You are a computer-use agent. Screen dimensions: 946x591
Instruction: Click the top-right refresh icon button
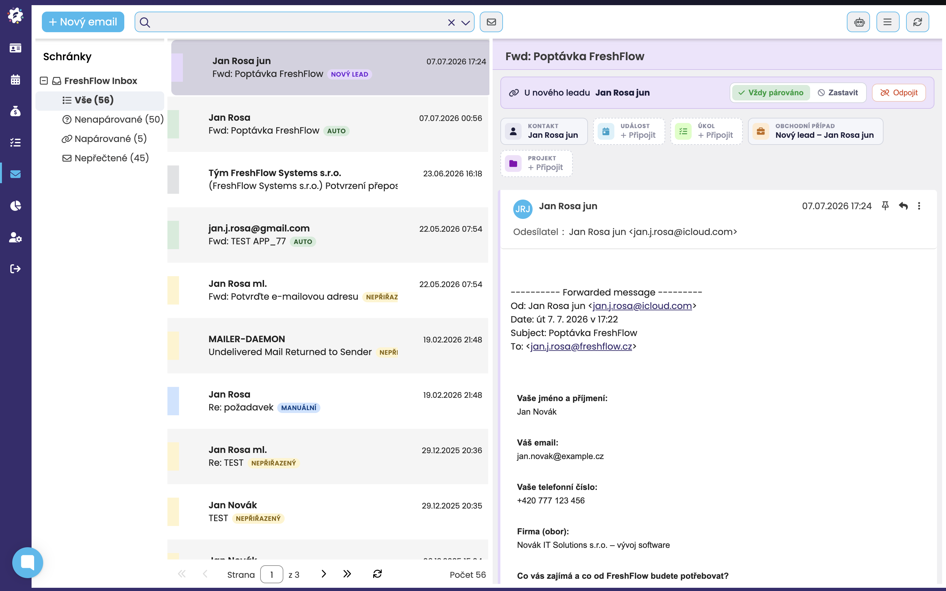pos(917,22)
